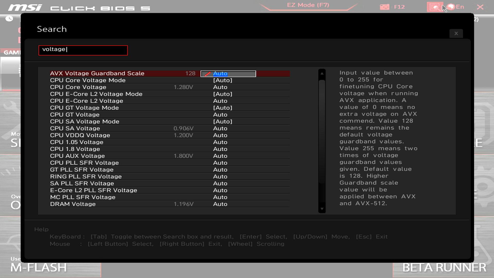Select DRAM Voltage list item

click(73, 204)
